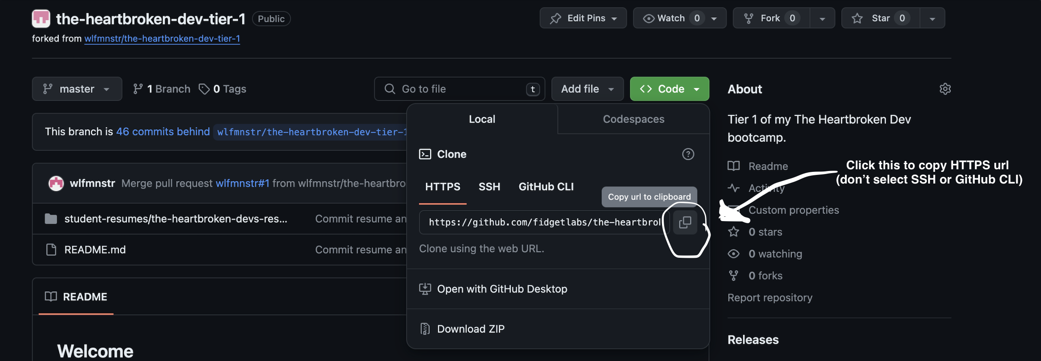1041x361 pixels.
Task: Click Report repository link
Action: [770, 298]
